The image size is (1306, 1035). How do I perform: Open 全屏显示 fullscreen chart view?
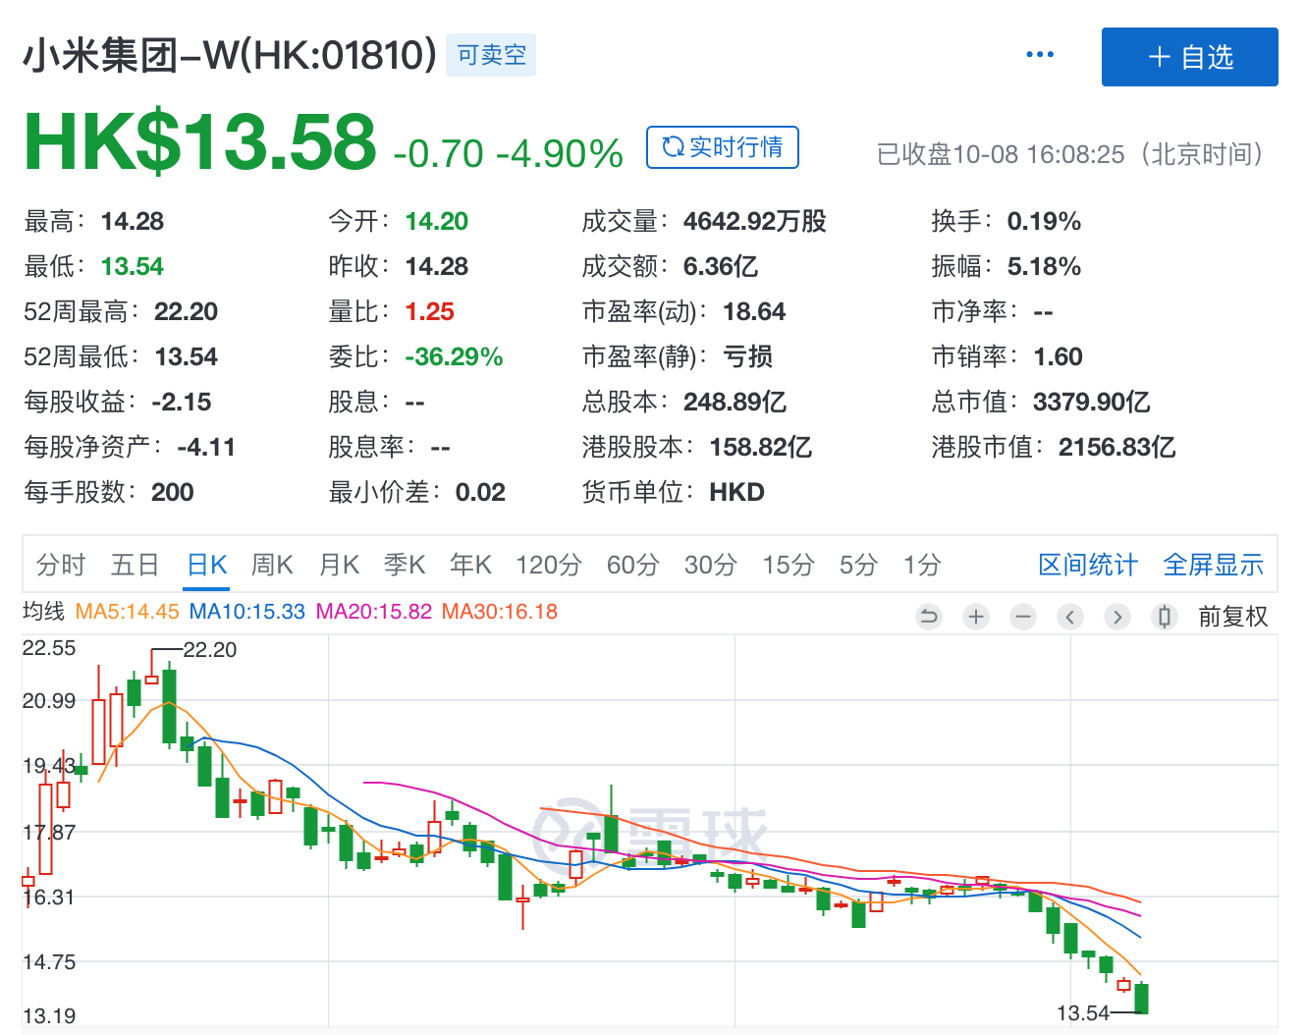point(1213,564)
